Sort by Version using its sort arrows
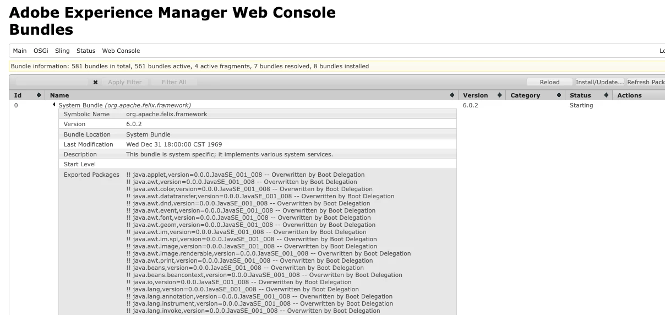The width and height of the screenshot is (665, 315). (500, 95)
